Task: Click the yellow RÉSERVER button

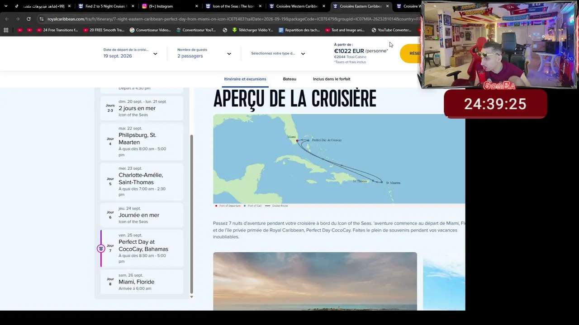Action: click(411, 53)
